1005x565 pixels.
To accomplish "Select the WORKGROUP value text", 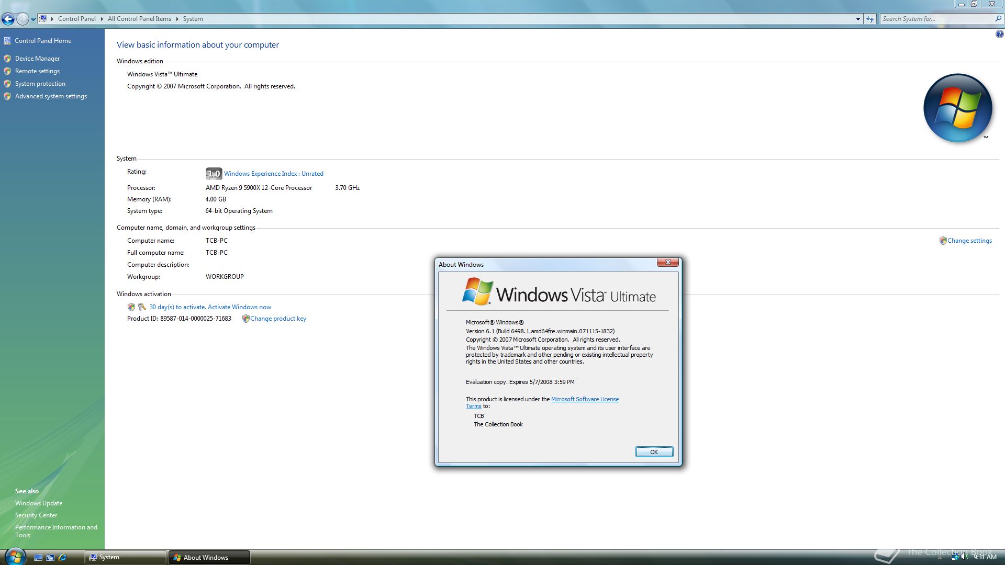I will pyautogui.click(x=225, y=277).
